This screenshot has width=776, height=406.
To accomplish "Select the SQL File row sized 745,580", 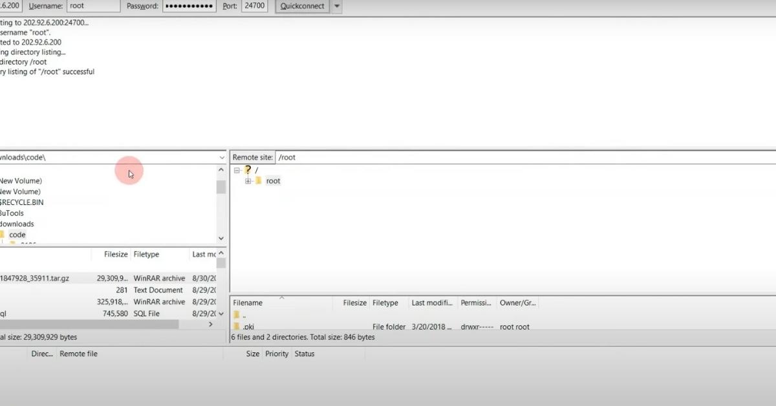I will pyautogui.click(x=108, y=314).
